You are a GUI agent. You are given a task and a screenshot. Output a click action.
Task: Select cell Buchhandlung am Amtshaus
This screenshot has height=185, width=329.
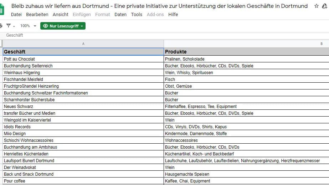pyautogui.click(x=83, y=147)
